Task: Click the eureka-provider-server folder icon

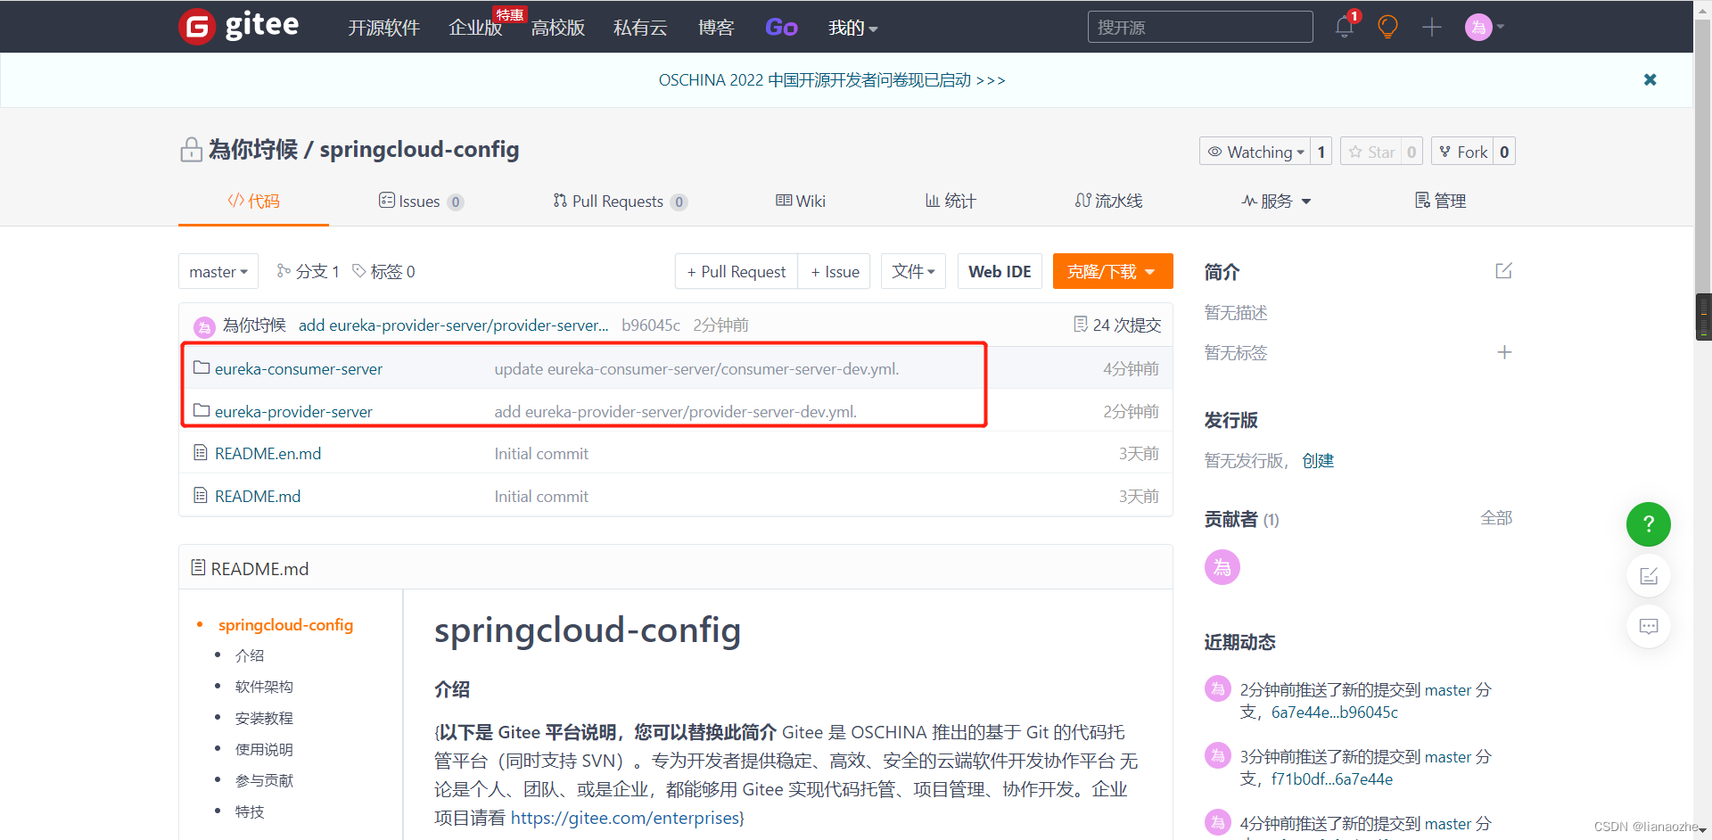Action: [x=202, y=410]
